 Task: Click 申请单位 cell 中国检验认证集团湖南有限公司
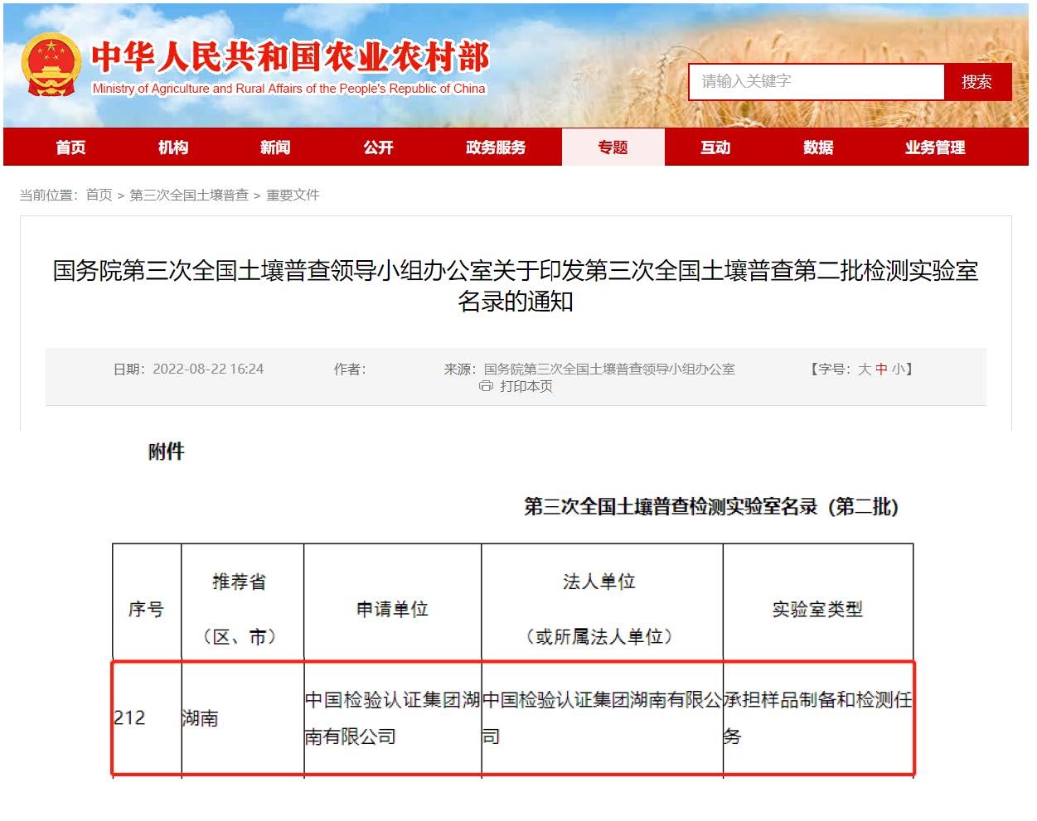[393, 718]
